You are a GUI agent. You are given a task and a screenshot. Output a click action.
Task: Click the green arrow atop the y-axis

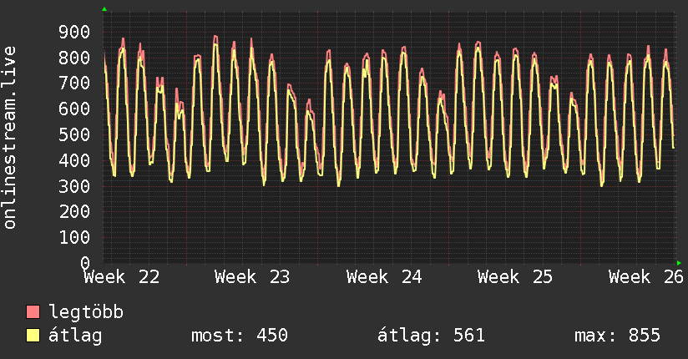pos(104,9)
